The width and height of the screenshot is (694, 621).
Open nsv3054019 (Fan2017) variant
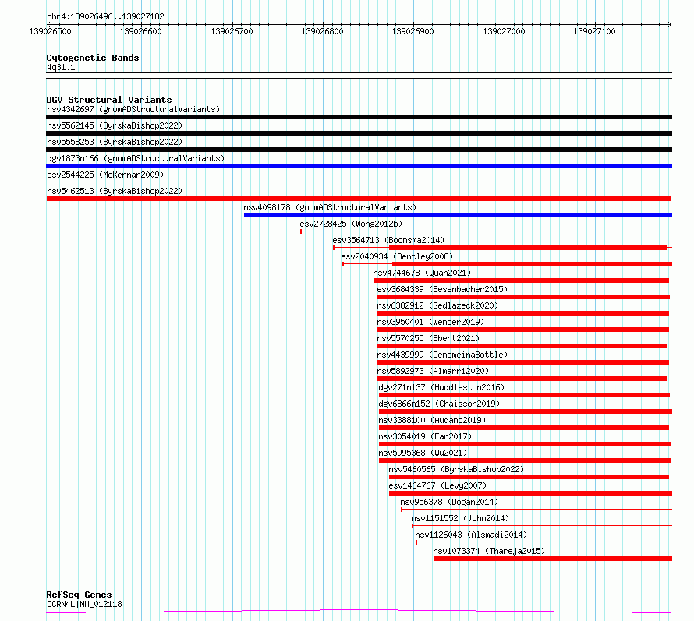(425, 436)
